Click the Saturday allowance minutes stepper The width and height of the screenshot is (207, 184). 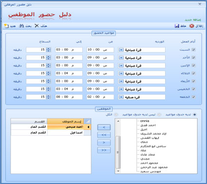tap(48, 50)
